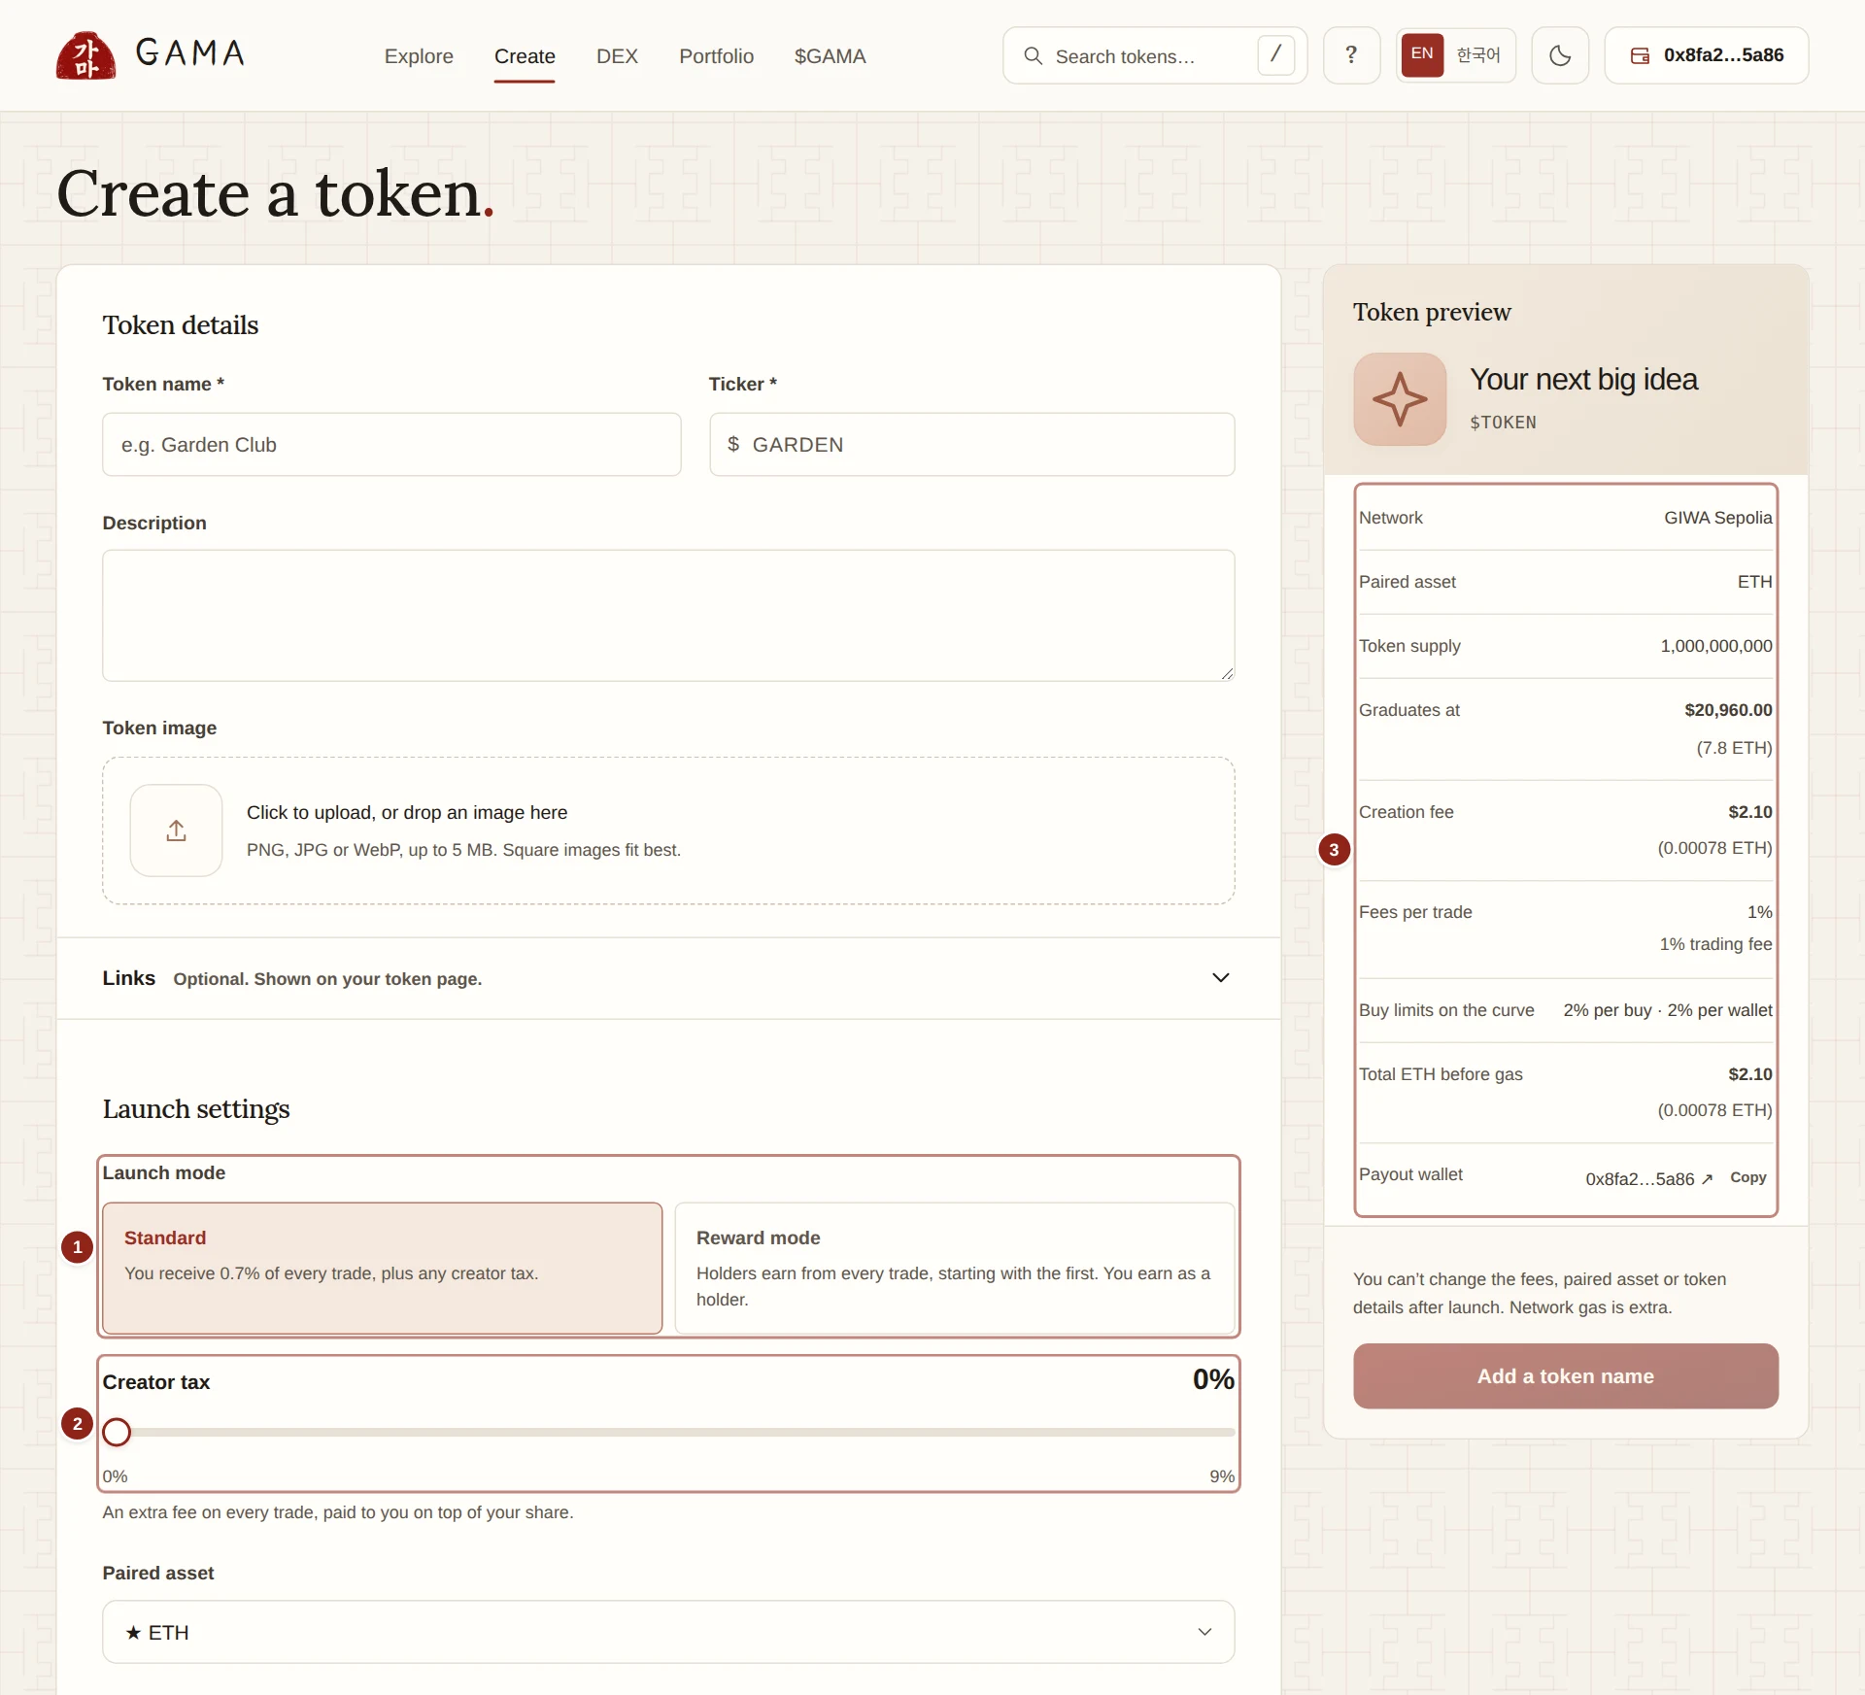Click the 9% slider maximum label
Screen dimensions: 1865x1695
coord(1222,1476)
